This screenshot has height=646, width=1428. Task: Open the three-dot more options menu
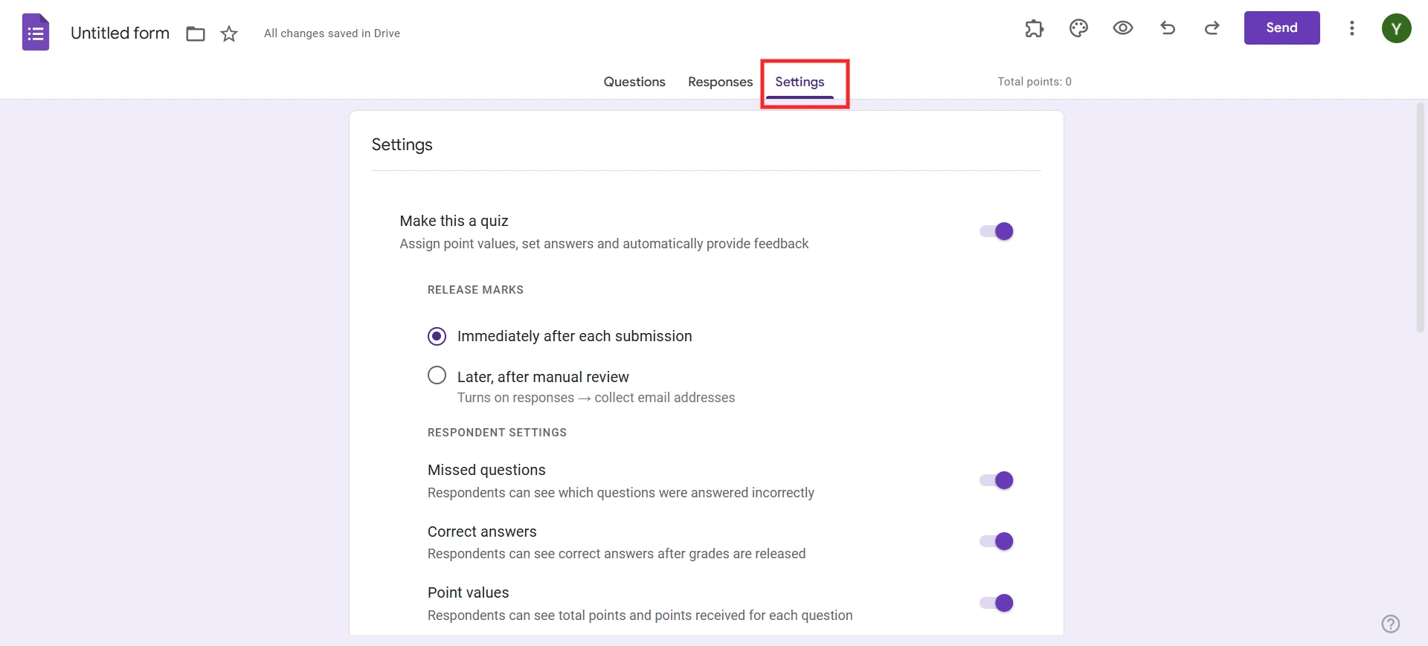pyautogui.click(x=1352, y=28)
